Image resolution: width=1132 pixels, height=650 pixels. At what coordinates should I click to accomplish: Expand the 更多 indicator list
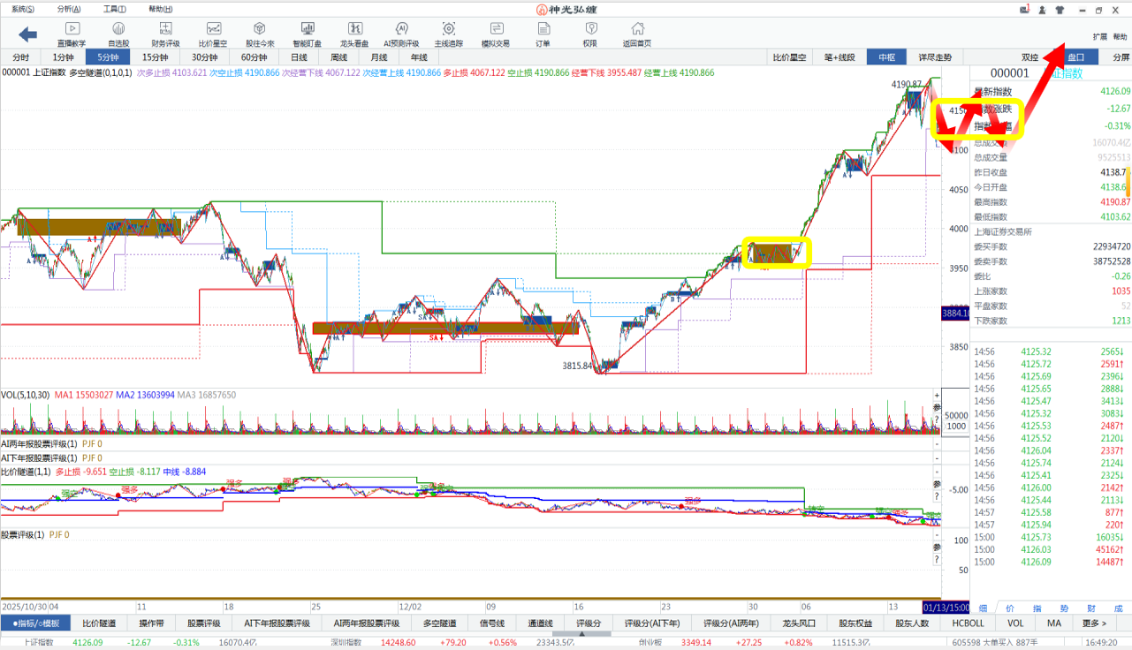tap(1094, 624)
